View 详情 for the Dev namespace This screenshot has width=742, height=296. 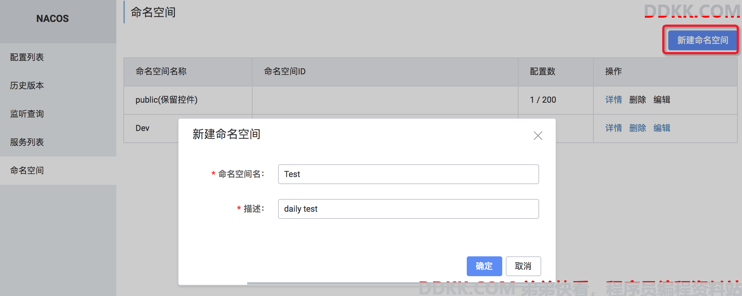(x=614, y=128)
